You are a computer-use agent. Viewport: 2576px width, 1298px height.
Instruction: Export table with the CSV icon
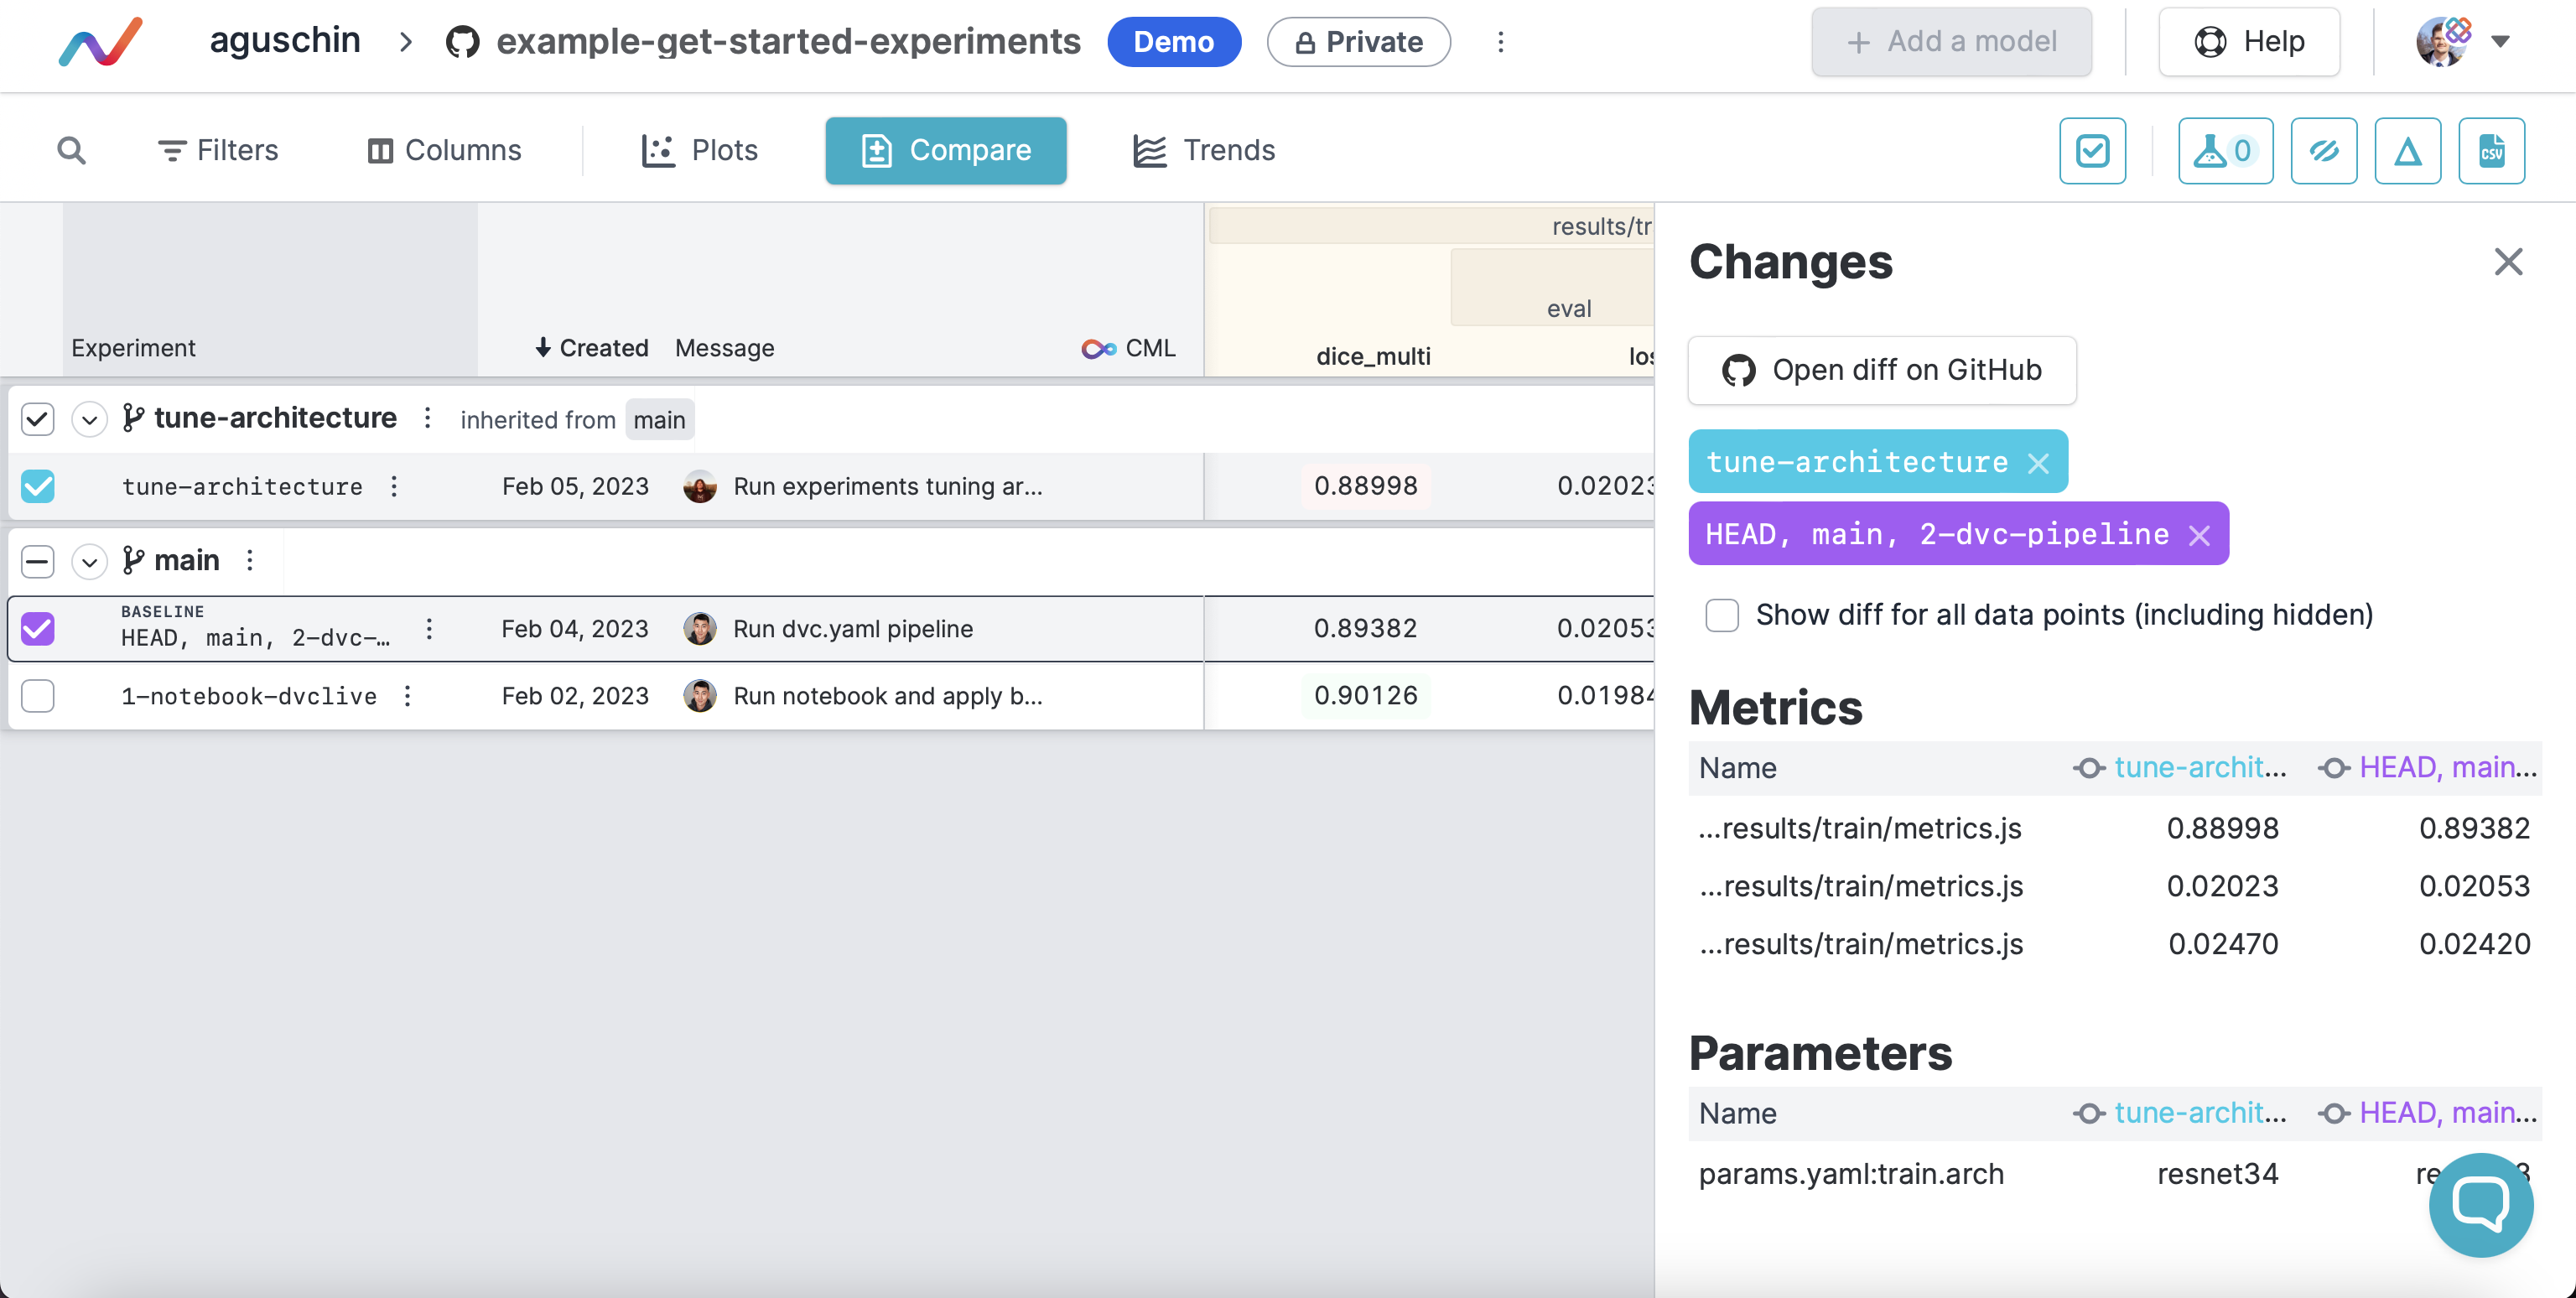(2491, 150)
